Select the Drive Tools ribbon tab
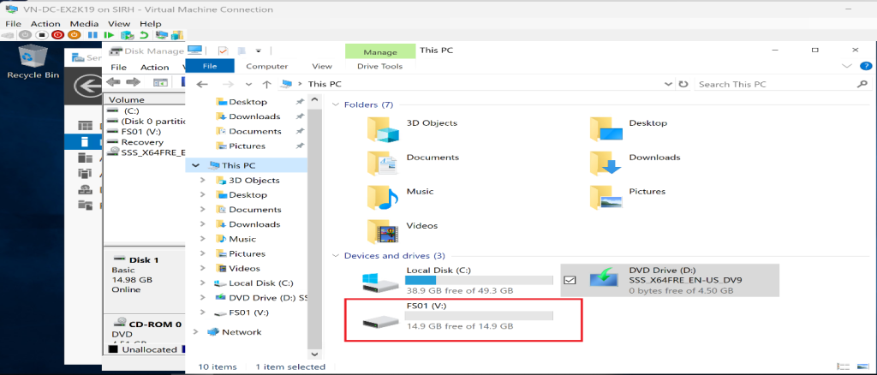Screen dimensions: 877x375 379,66
